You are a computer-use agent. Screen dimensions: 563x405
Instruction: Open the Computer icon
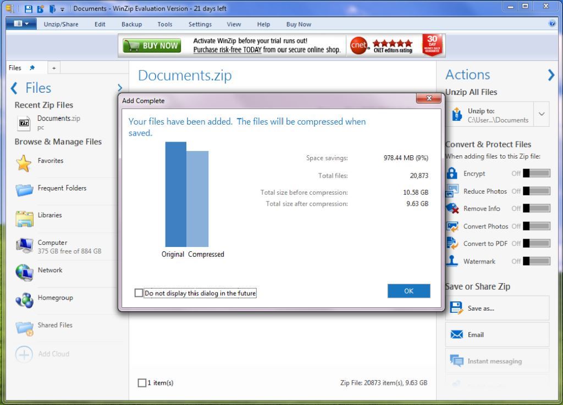(24, 245)
